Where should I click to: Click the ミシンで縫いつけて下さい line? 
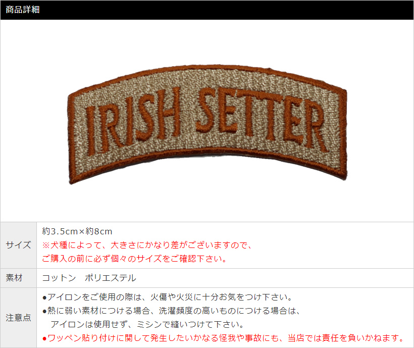pyautogui.click(x=147, y=324)
